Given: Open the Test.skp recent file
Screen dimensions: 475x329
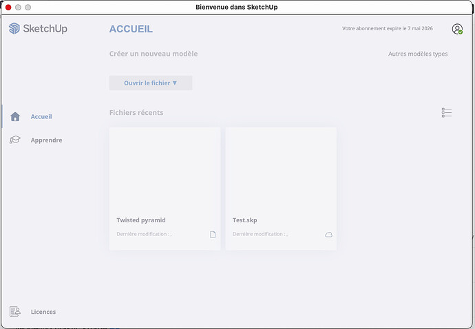Looking at the screenshot, I should 281,189.
